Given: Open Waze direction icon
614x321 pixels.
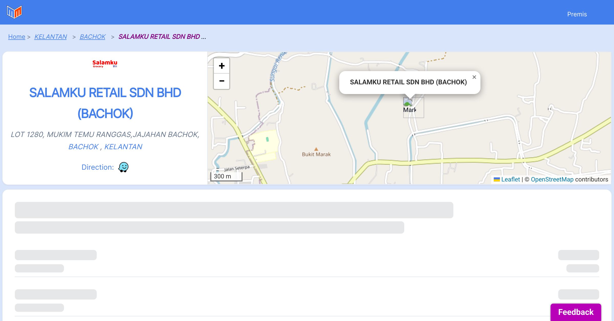Looking at the screenshot, I should coord(123,167).
